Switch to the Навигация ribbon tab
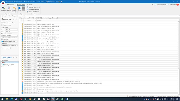 (10, 5)
